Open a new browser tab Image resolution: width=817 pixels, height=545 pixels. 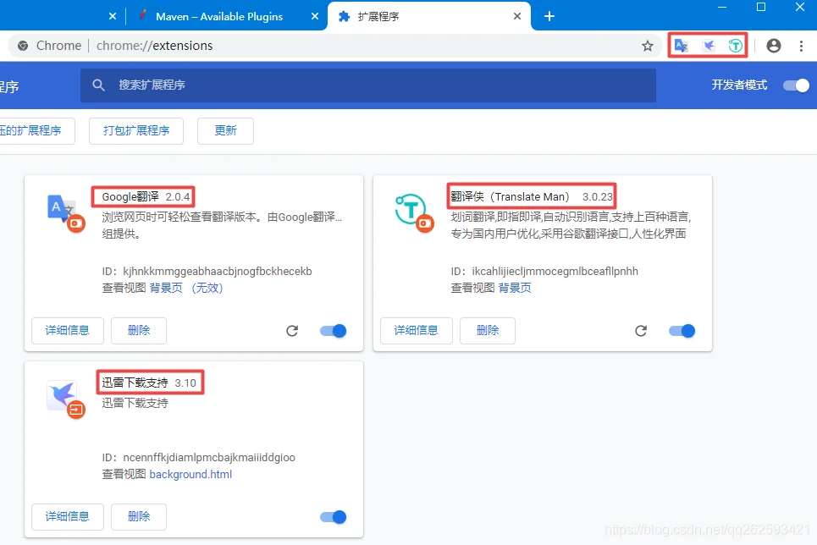549,16
